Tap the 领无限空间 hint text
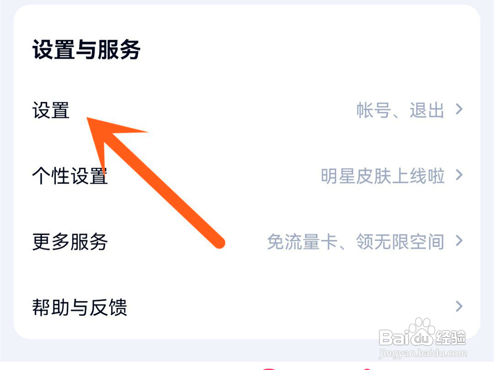494x370 pixels. coord(400,242)
